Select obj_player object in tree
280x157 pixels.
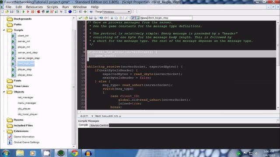[x=24, y=109]
